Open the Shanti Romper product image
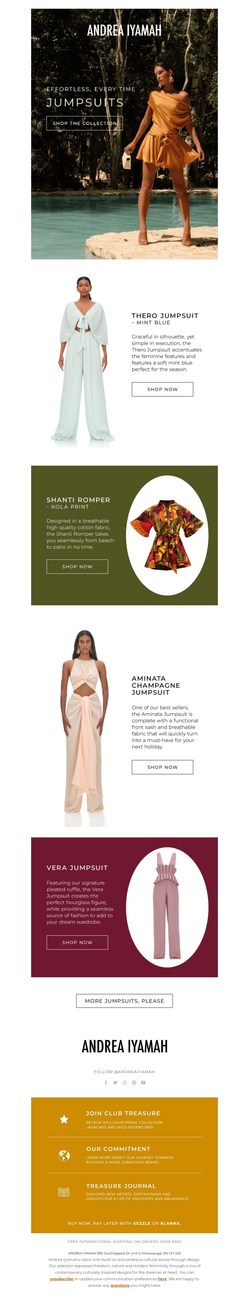 [x=167, y=535]
